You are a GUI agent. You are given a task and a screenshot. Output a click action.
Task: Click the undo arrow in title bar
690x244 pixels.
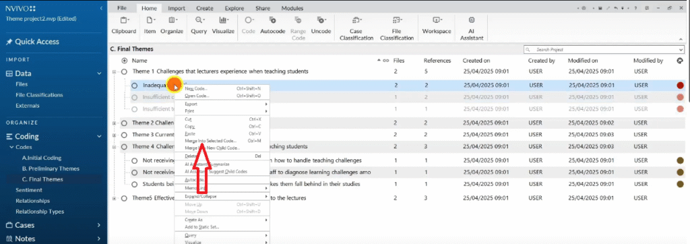615,8
